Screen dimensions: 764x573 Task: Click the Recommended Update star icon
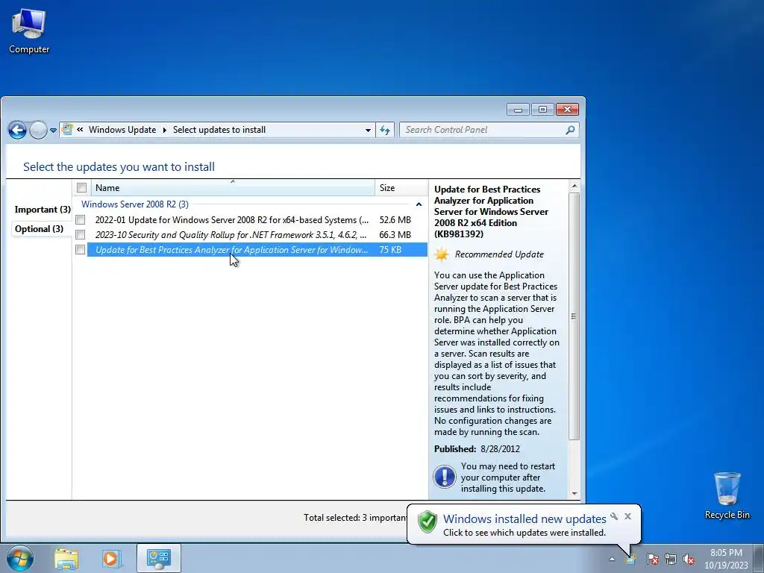442,254
